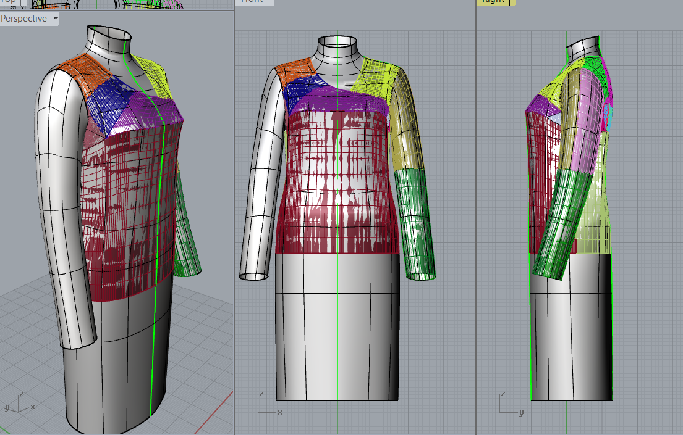
Task: Open the Perspective viewport dropdown arrow
Action: (x=56, y=19)
